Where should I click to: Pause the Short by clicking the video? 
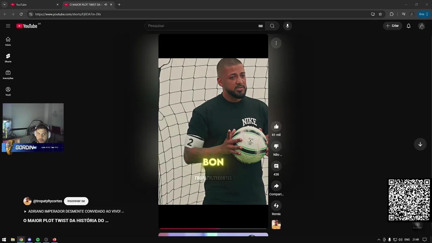(x=213, y=131)
